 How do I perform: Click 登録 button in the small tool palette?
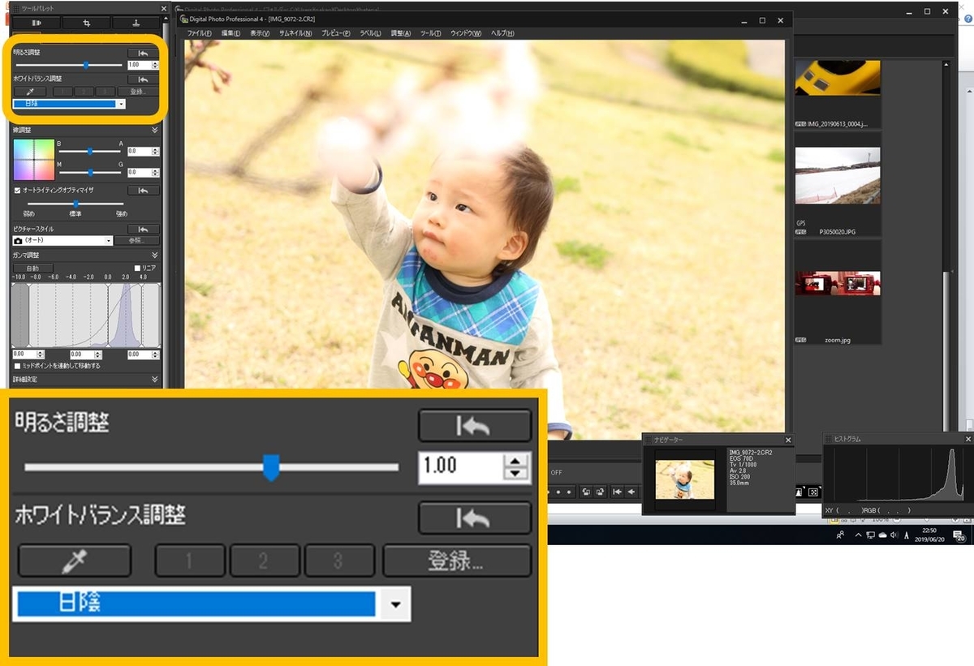tap(138, 92)
